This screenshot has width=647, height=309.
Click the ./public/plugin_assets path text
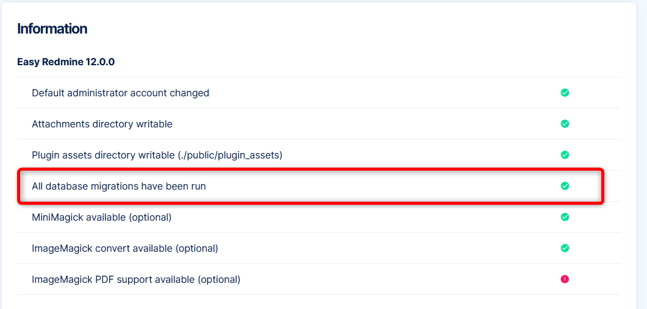point(229,155)
